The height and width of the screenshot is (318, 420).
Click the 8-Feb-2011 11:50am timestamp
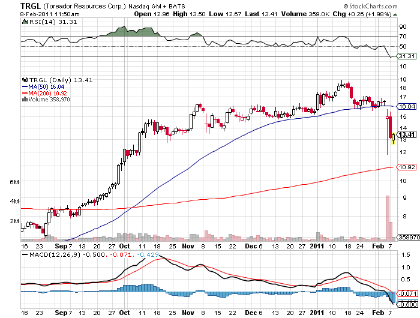[x=50, y=14]
